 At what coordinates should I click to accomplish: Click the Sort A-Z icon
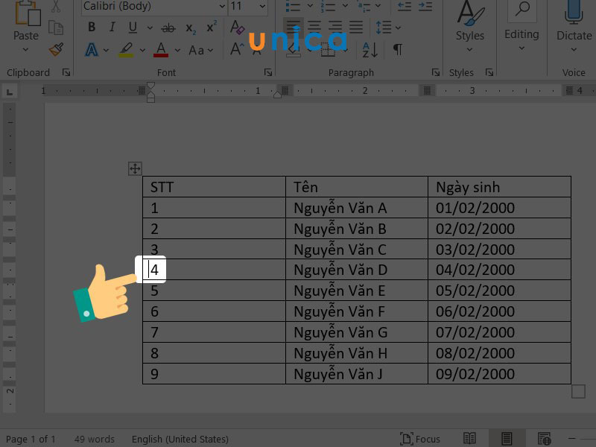pyautogui.click(x=370, y=50)
